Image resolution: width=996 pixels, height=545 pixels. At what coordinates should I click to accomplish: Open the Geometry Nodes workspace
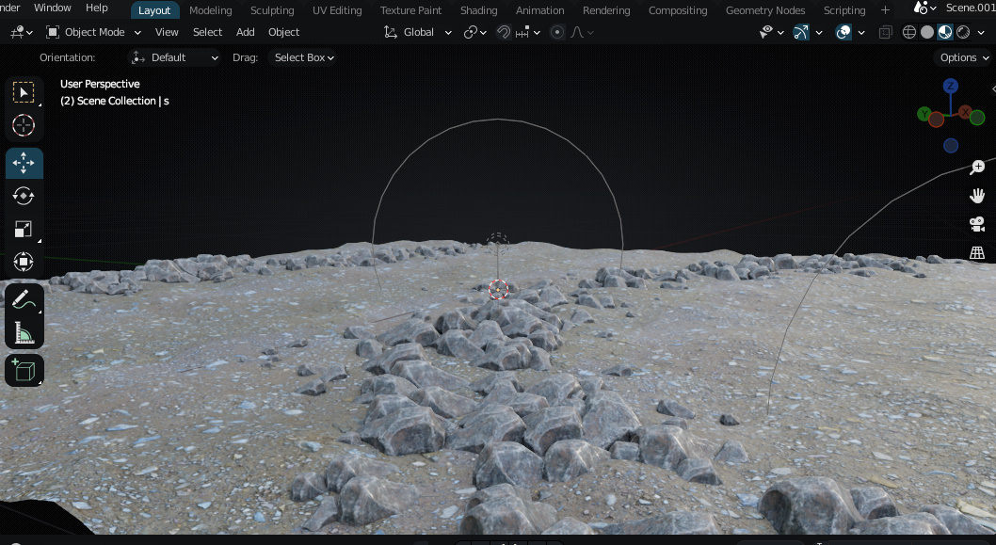tap(764, 9)
